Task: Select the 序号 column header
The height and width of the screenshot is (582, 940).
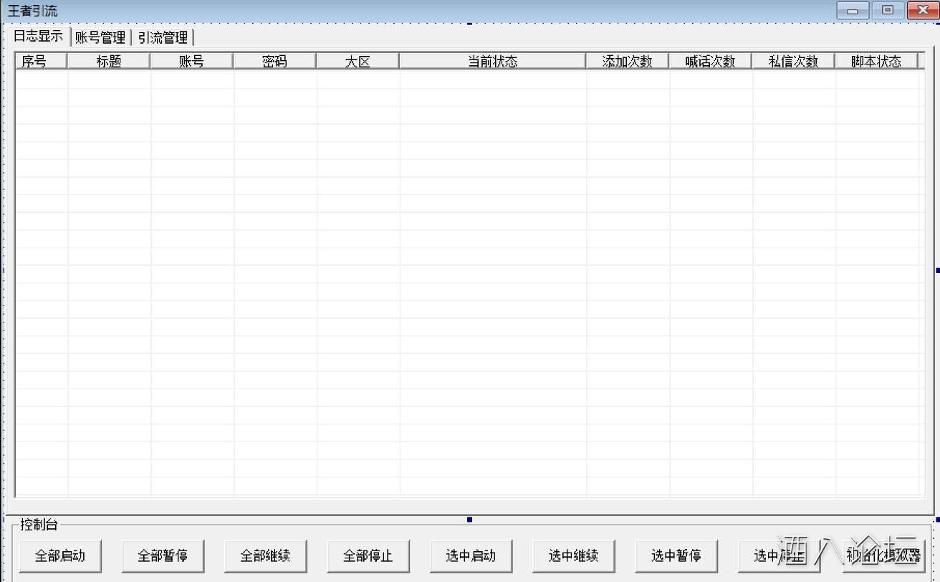Action: click(x=41, y=62)
